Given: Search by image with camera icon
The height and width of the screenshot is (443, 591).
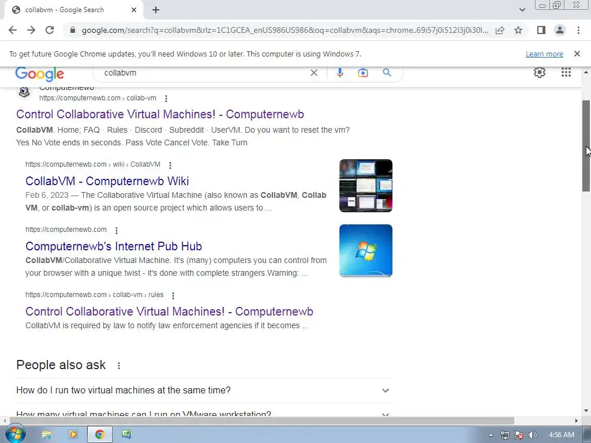Looking at the screenshot, I should [362, 73].
